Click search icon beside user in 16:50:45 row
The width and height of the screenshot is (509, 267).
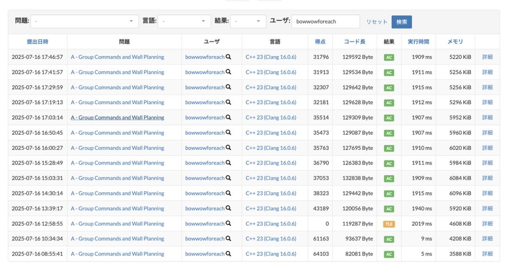229,132
